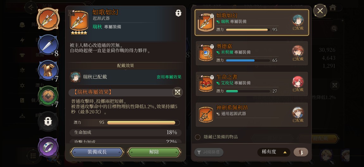Select the origin weapon slot icon
This screenshot has height=167, width=364.
48,19
